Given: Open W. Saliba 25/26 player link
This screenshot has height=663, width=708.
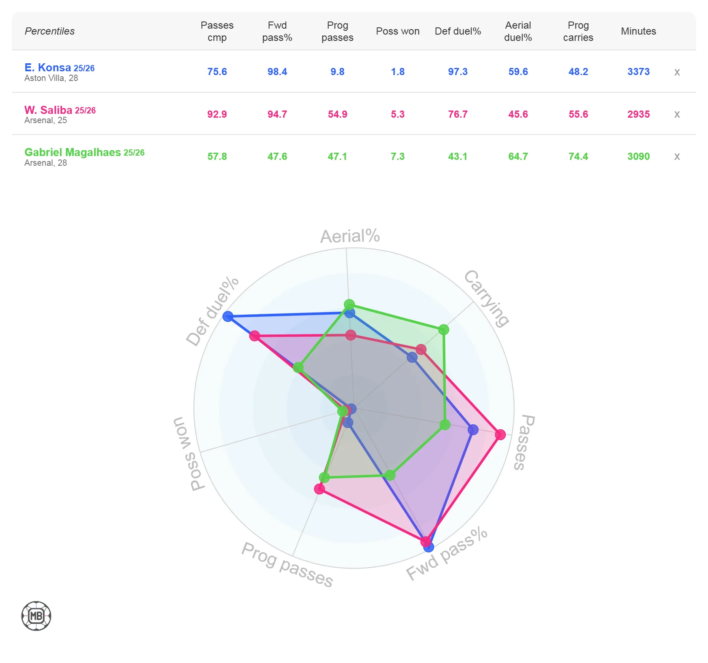Looking at the screenshot, I should pyautogui.click(x=60, y=110).
